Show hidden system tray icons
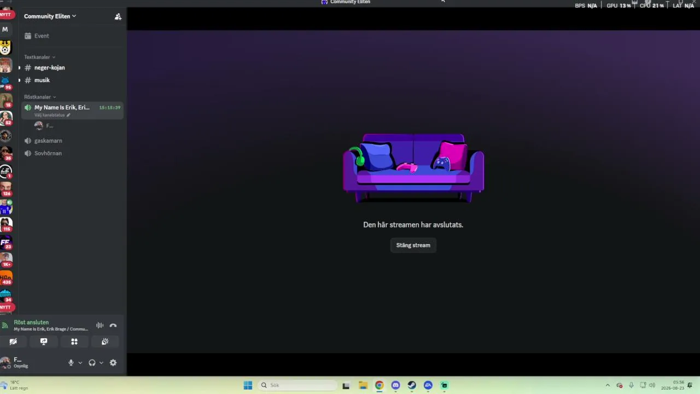700x394 pixels. point(607,385)
